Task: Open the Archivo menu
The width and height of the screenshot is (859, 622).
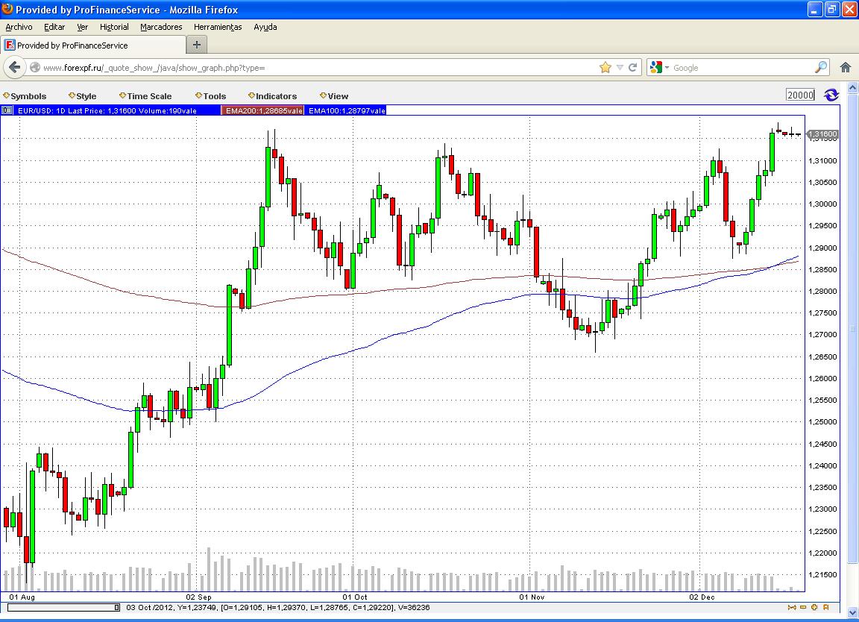Action: [x=19, y=27]
